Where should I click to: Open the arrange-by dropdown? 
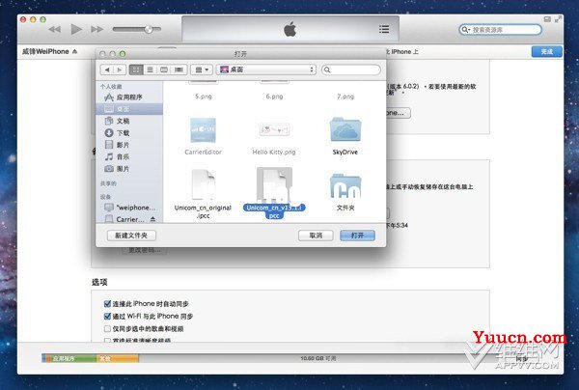tap(202, 70)
